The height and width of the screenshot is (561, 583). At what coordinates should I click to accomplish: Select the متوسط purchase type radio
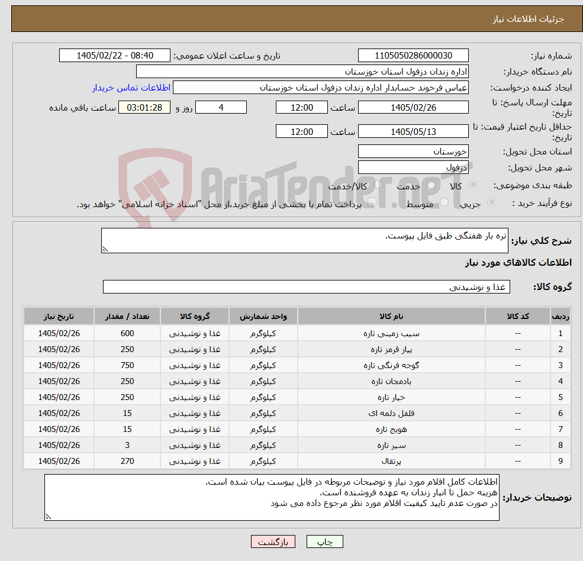coord(445,202)
